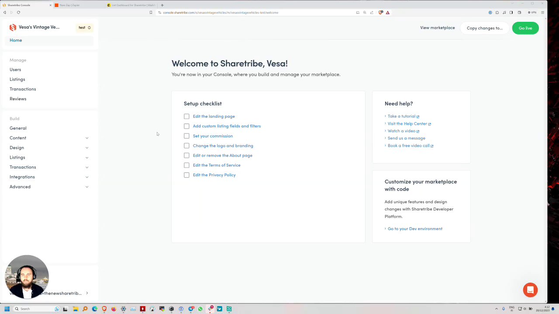Open the 'Watch a video' link

click(403, 131)
